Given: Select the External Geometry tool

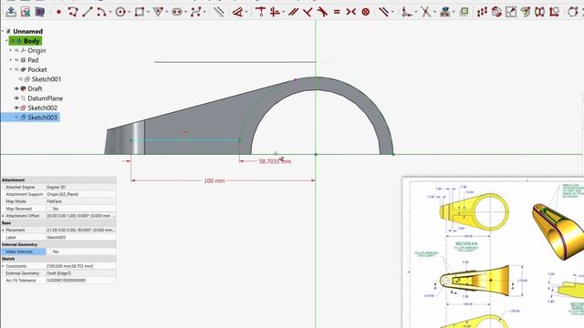Looking at the screenshot, I should (x=444, y=12).
